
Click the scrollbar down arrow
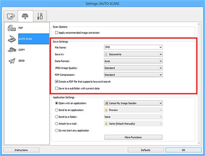pos(199,143)
